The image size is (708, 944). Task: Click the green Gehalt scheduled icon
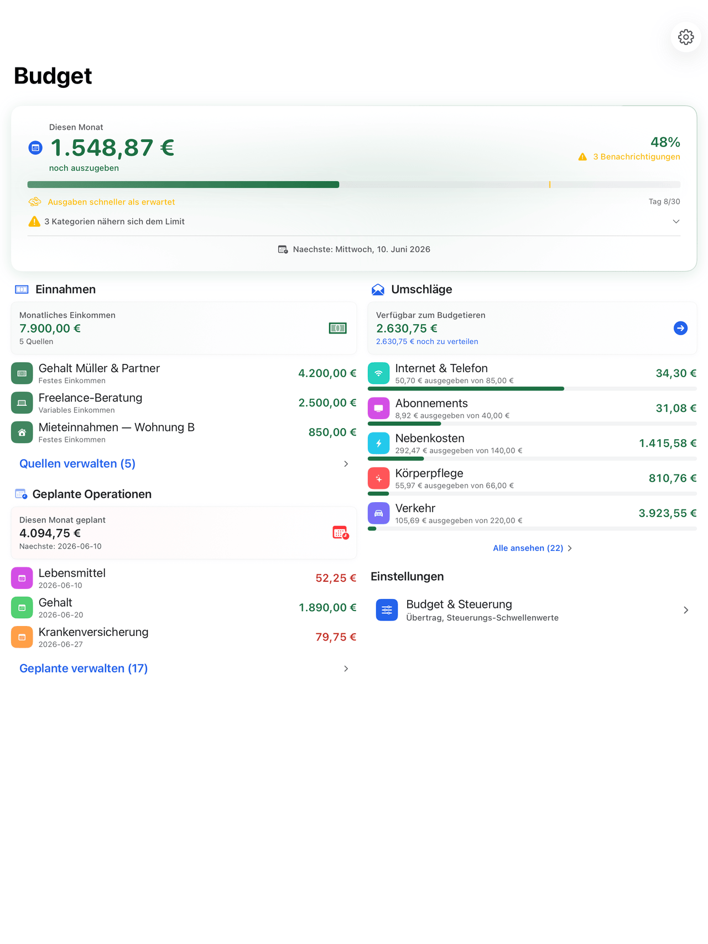(x=22, y=607)
